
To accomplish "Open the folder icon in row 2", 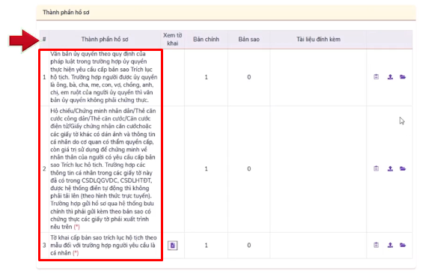I will [403, 168].
